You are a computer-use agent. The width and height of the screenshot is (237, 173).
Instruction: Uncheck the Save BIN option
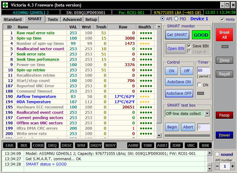coord(189,46)
